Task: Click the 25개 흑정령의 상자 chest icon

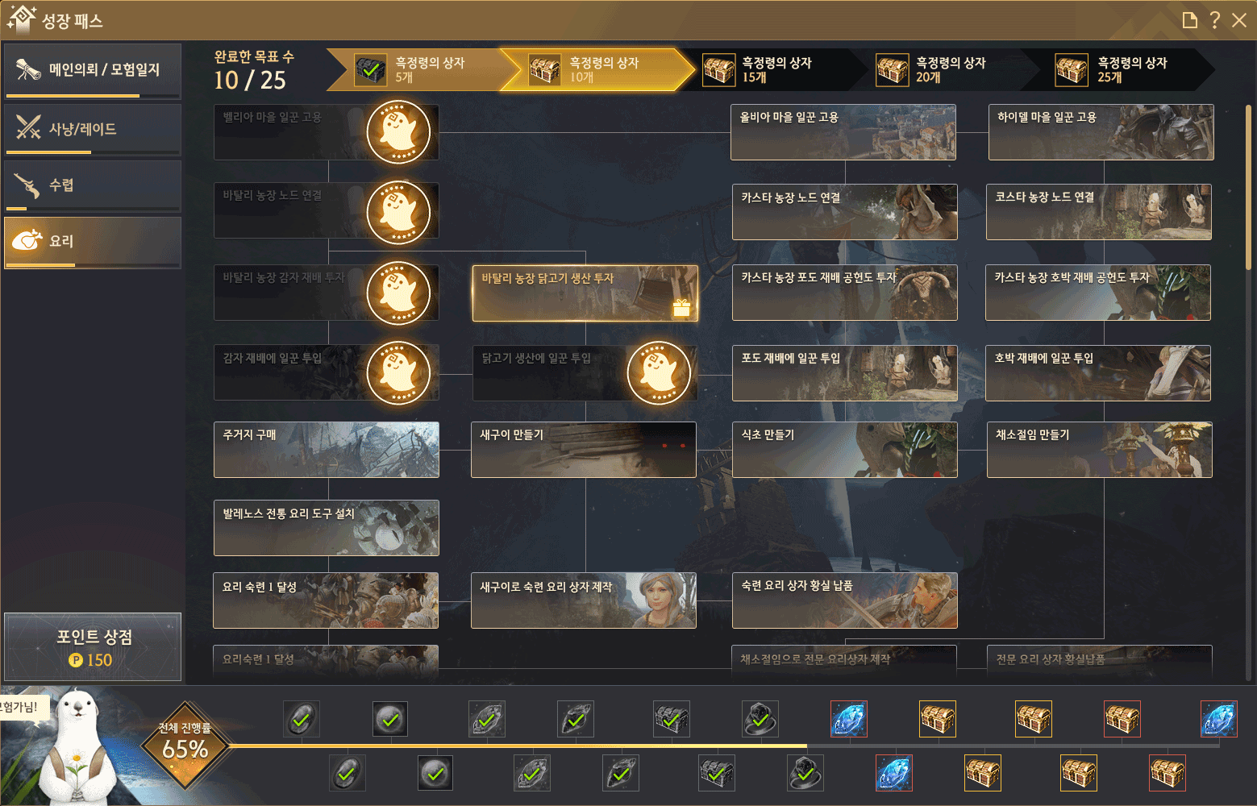Action: point(1072,70)
